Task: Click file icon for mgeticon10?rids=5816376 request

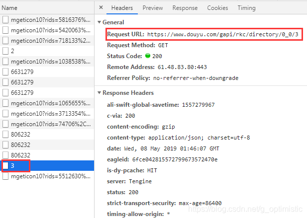Action: pyautogui.click(x=5, y=20)
